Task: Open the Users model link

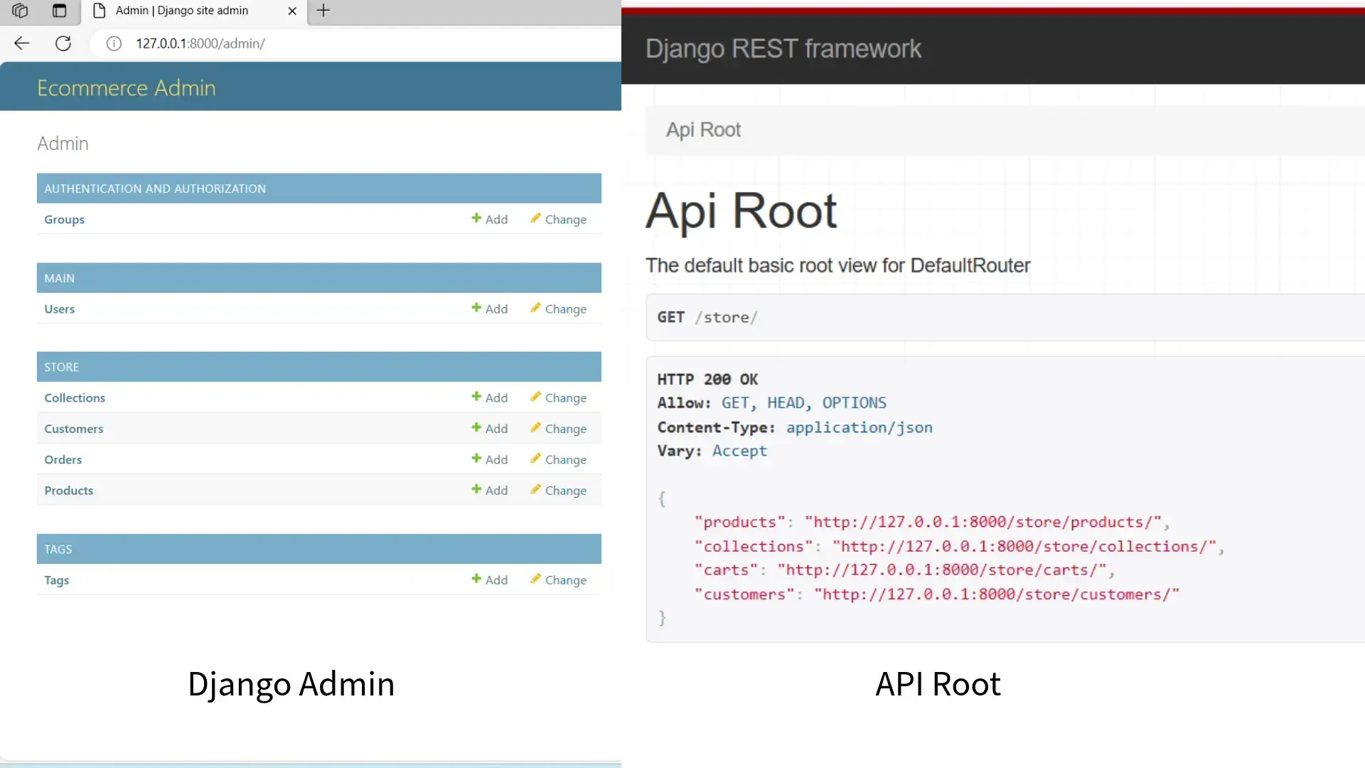Action: [60, 309]
